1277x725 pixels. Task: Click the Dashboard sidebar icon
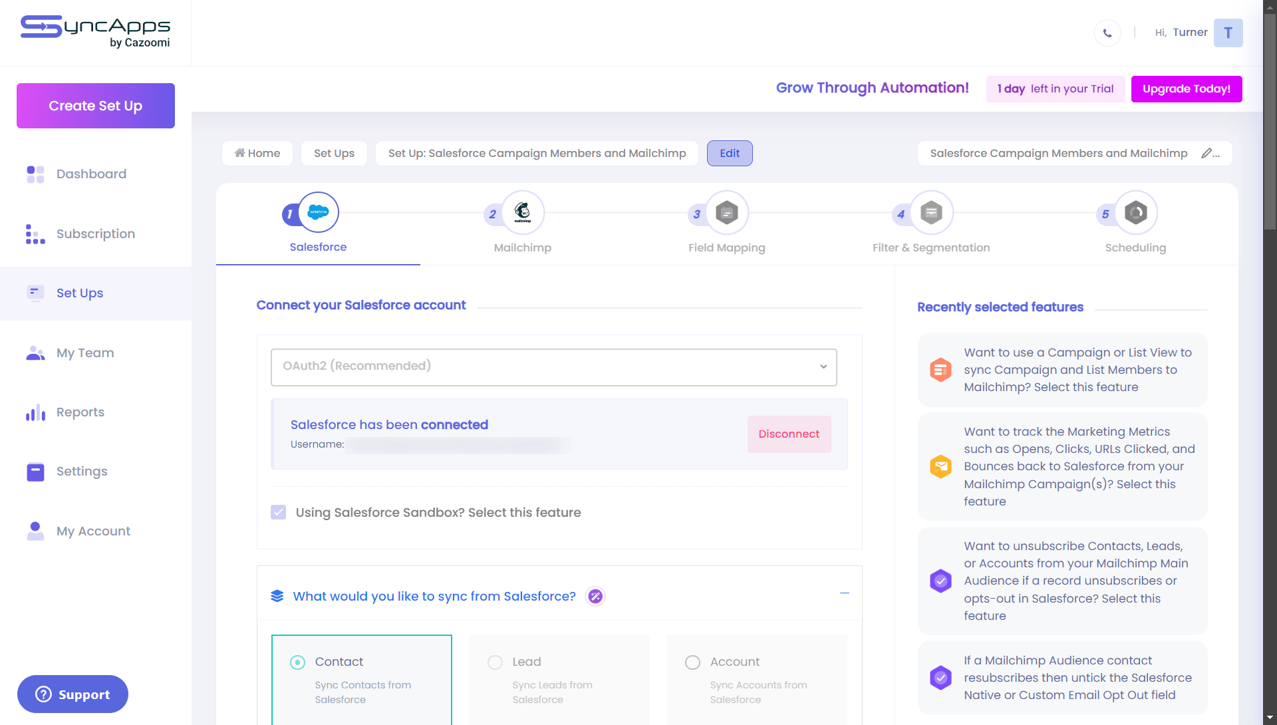coord(35,174)
